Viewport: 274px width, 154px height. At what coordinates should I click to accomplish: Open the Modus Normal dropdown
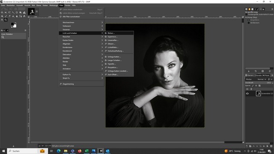[262, 79]
